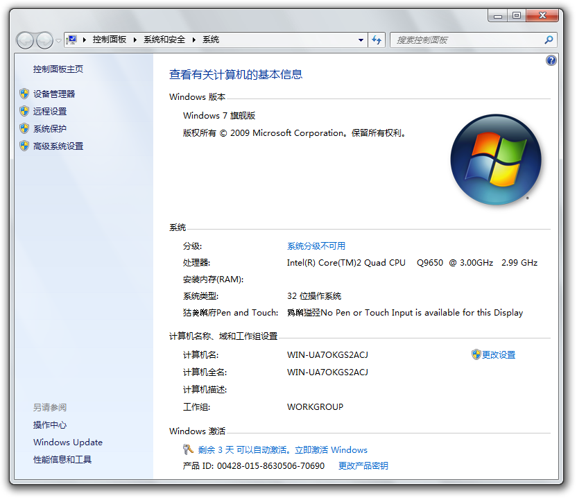Open 操作中心 under 另请参阅
This screenshot has width=577, height=498.
50,425
